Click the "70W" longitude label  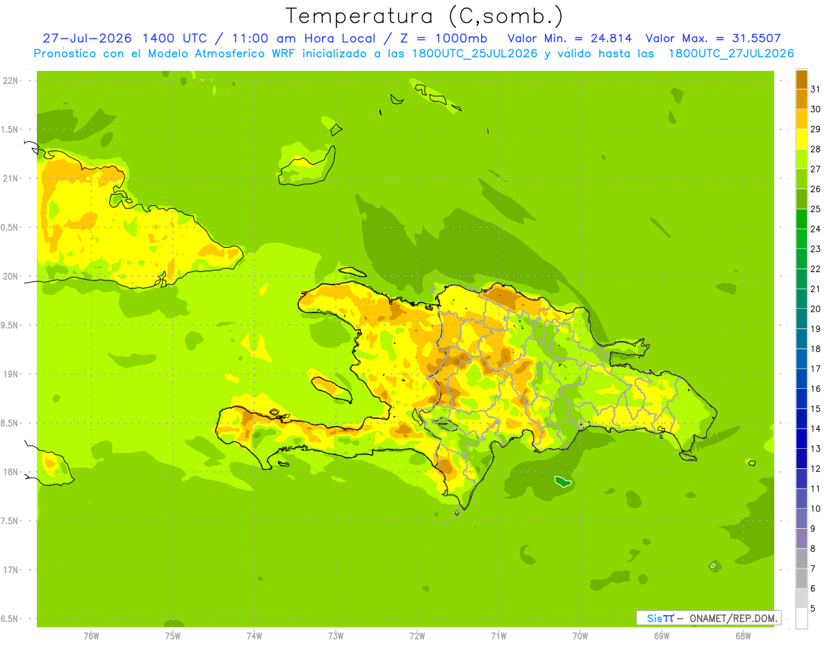coord(580,635)
